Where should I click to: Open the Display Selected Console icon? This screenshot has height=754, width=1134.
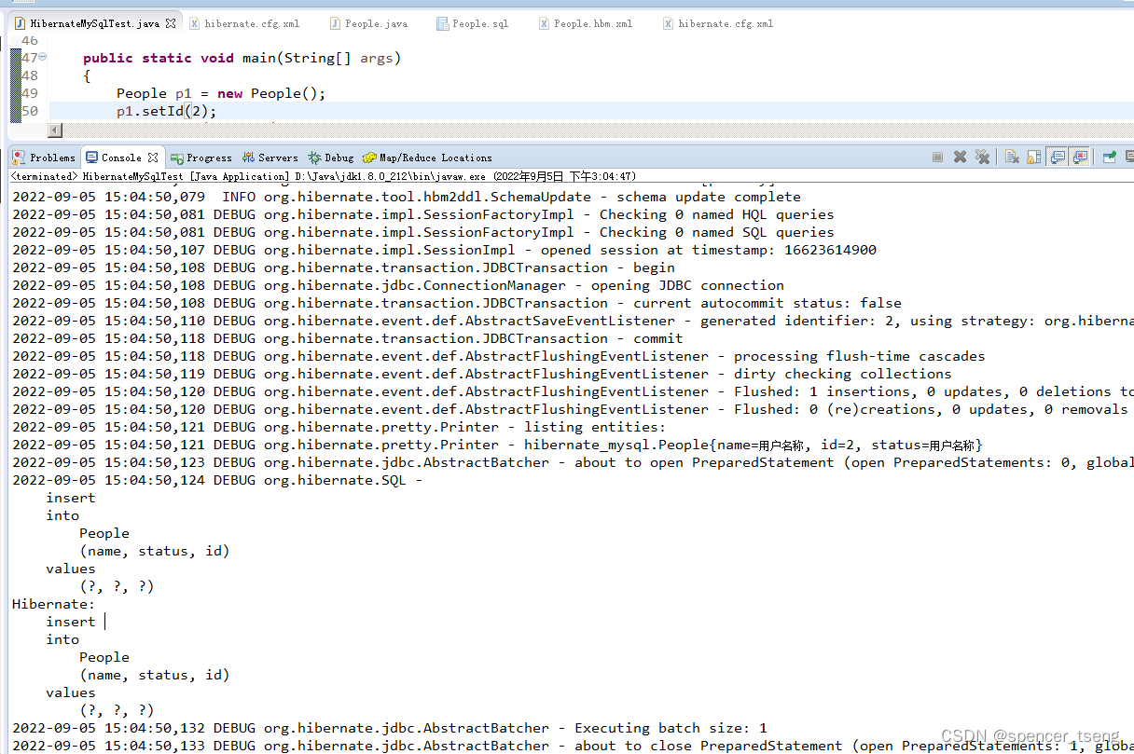(1129, 158)
